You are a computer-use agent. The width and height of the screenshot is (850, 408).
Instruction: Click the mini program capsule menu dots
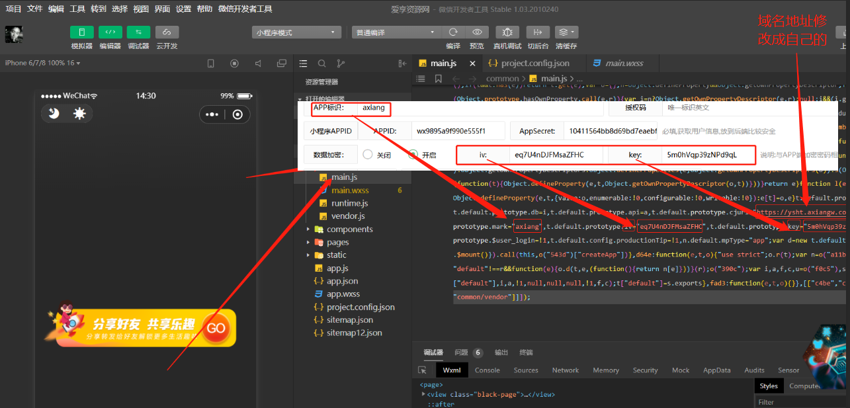click(212, 114)
